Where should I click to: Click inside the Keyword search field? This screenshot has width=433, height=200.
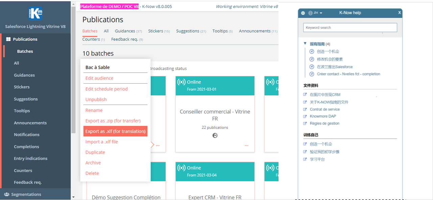coord(350,27)
